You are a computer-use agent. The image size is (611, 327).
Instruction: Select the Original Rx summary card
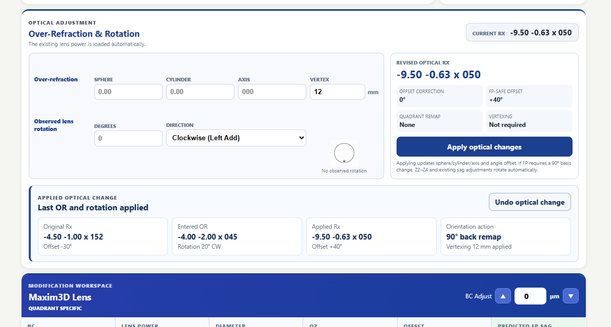tap(103, 236)
